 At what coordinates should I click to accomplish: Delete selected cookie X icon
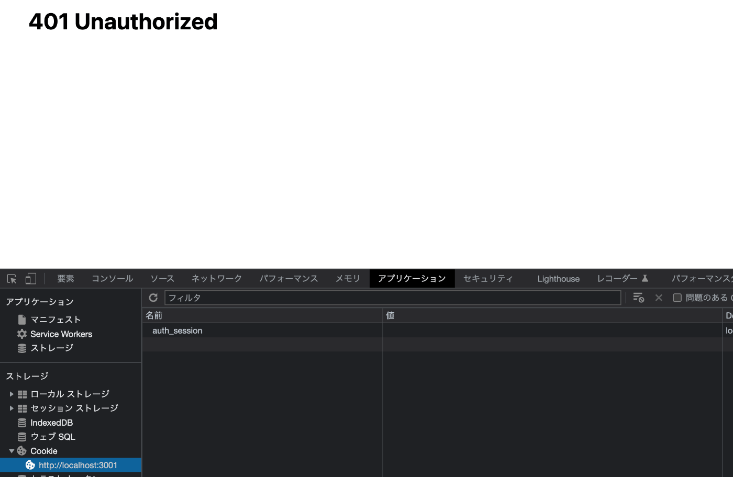[659, 298]
